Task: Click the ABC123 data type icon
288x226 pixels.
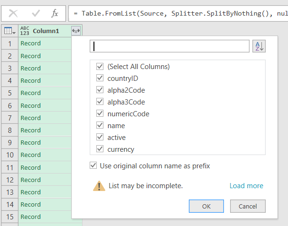Action: [25, 31]
